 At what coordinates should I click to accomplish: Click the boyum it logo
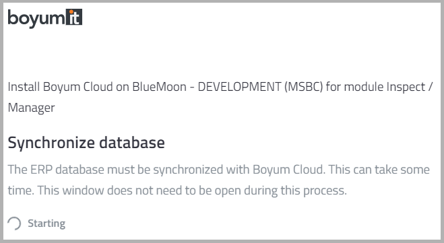45,18
